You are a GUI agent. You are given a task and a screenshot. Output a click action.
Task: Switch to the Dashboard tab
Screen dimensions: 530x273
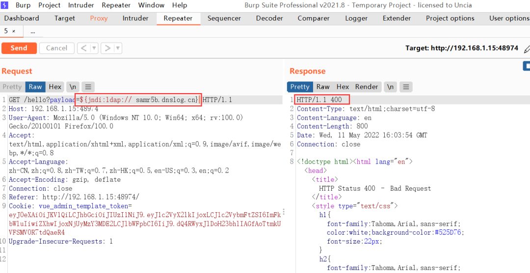coord(22,18)
